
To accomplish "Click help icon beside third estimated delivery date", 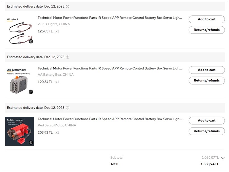I will (x=67, y=108).
